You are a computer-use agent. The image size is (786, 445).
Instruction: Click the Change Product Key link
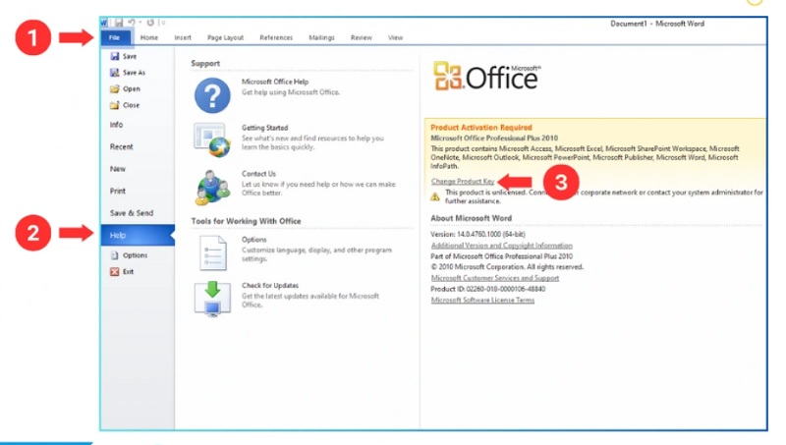[463, 182]
